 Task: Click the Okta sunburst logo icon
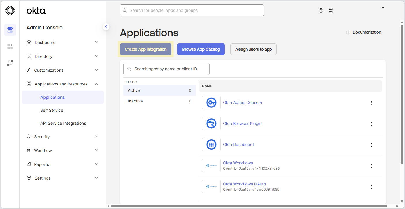pos(10,10)
